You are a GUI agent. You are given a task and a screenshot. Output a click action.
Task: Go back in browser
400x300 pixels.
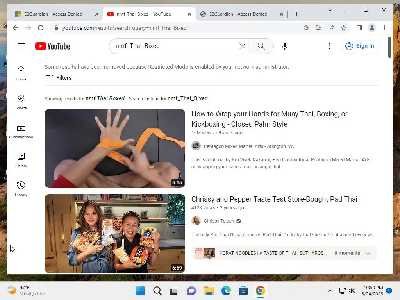point(16,28)
